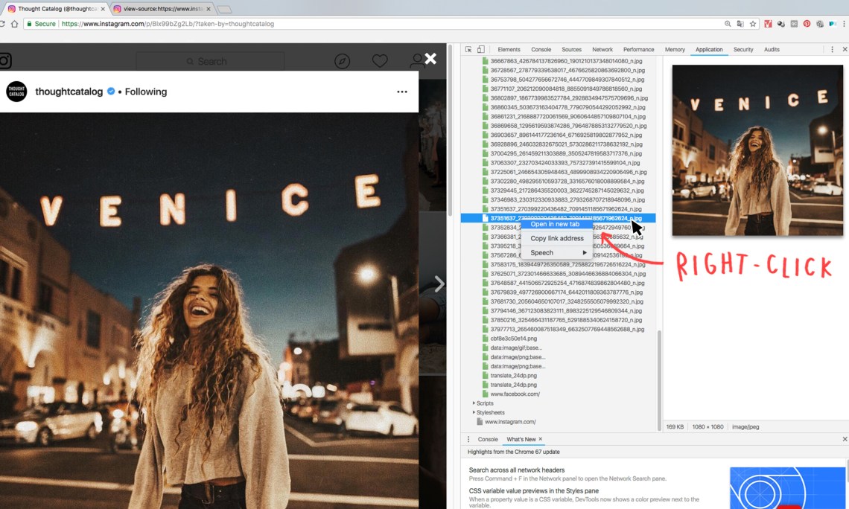The image size is (849, 509).
Task: Click the Following button
Action: coord(146,92)
